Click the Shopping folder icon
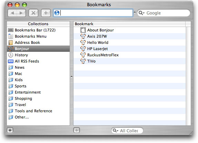 [x=11, y=98]
